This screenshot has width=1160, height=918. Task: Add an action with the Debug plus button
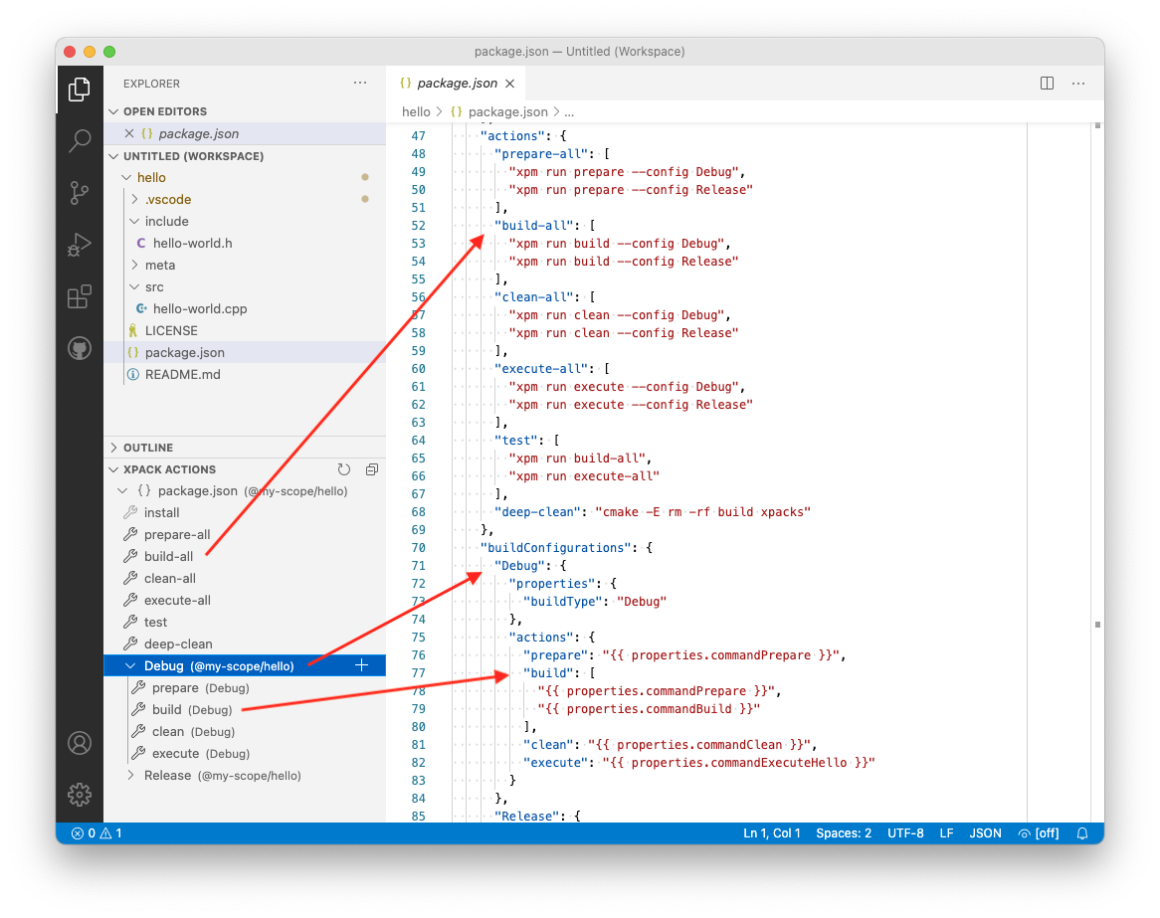360,664
